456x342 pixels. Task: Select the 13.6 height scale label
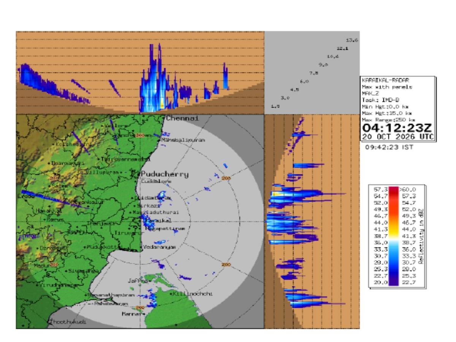[352, 40]
